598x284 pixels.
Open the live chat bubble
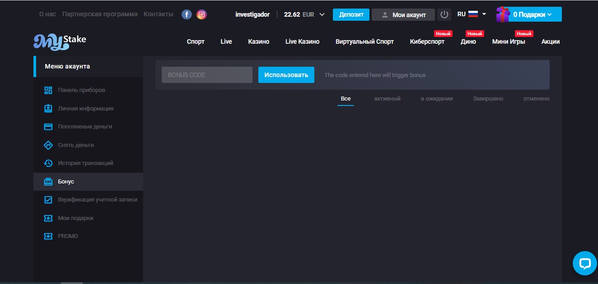point(584,263)
